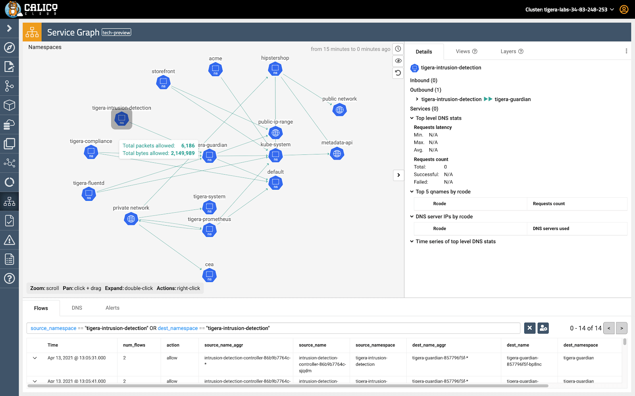The image size is (635, 396).
Task: Select the private network globe node
Action: 131,219
